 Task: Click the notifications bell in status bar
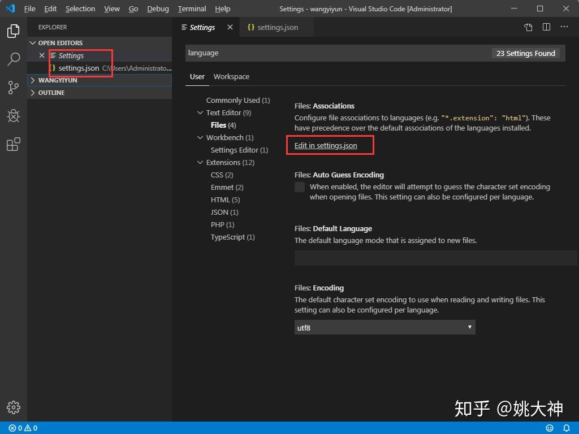point(566,428)
